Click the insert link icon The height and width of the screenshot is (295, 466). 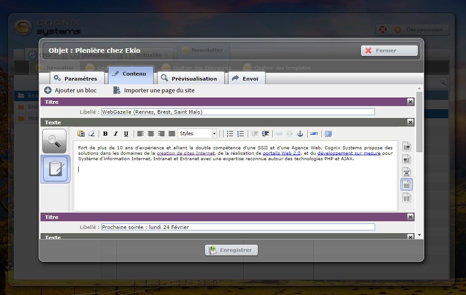click(x=279, y=134)
